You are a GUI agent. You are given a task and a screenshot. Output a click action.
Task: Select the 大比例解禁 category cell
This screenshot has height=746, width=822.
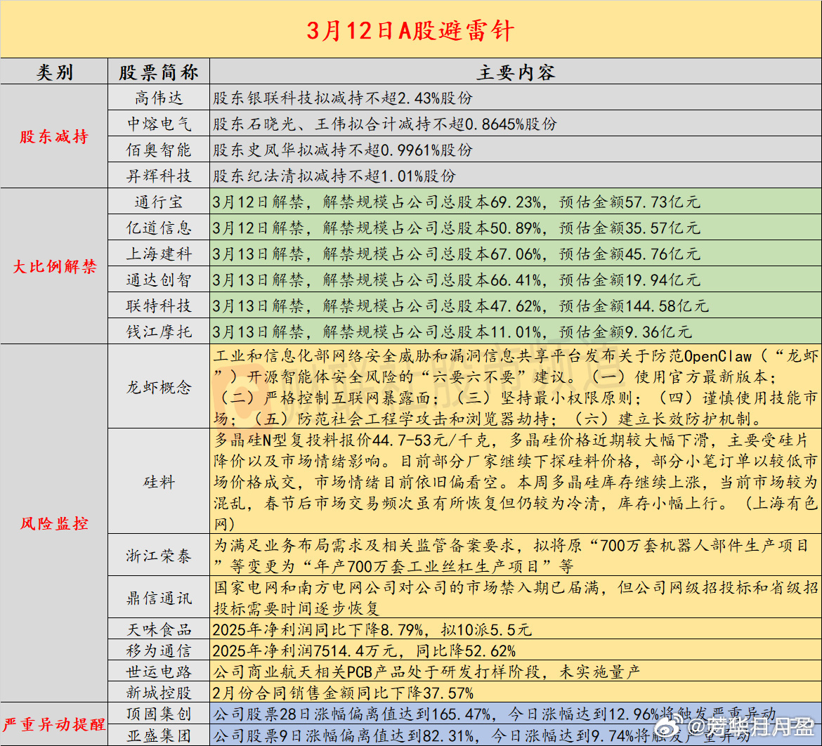tap(53, 266)
